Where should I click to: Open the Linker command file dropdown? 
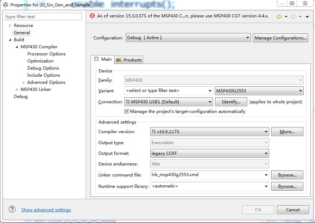(x=210, y=175)
